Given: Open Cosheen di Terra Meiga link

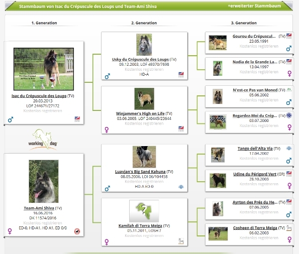Looking at the screenshot, I should tap(255, 228).
